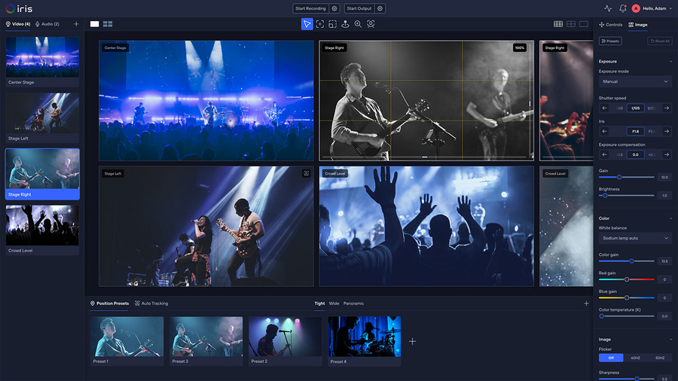Open notifications bell
Screen dimensions: 678x381
click(622, 8)
